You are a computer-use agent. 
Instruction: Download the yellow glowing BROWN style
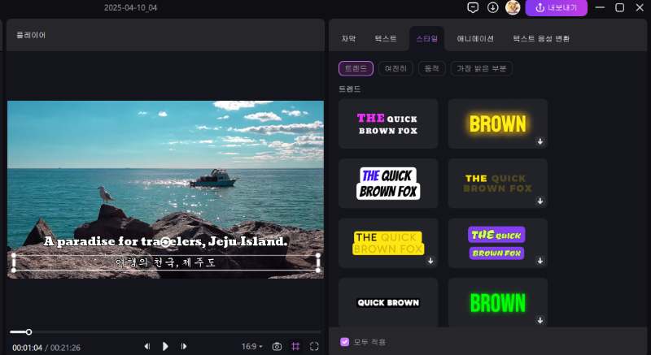pos(540,141)
